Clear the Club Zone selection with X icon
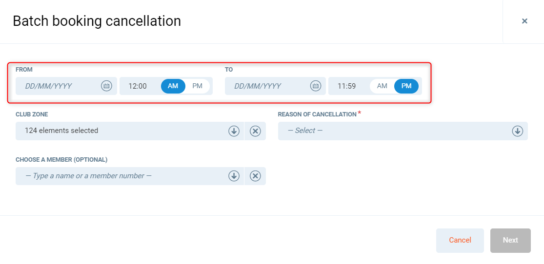544x264 pixels. point(255,131)
